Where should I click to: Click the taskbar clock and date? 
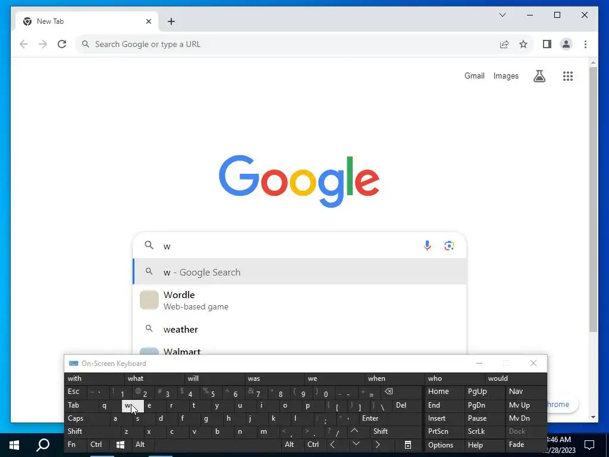tap(561, 445)
